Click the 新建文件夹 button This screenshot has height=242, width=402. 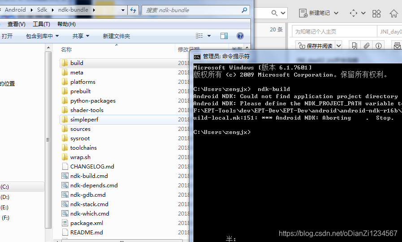tap(117, 36)
